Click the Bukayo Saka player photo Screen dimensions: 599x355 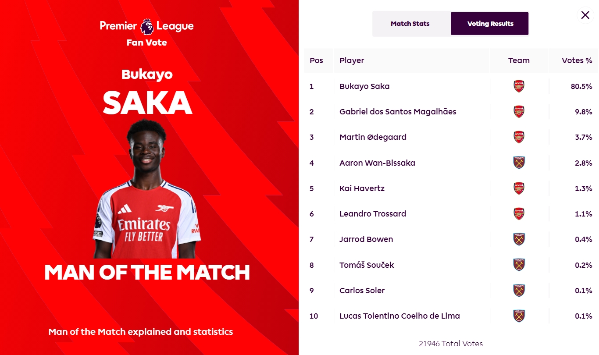pyautogui.click(x=147, y=193)
